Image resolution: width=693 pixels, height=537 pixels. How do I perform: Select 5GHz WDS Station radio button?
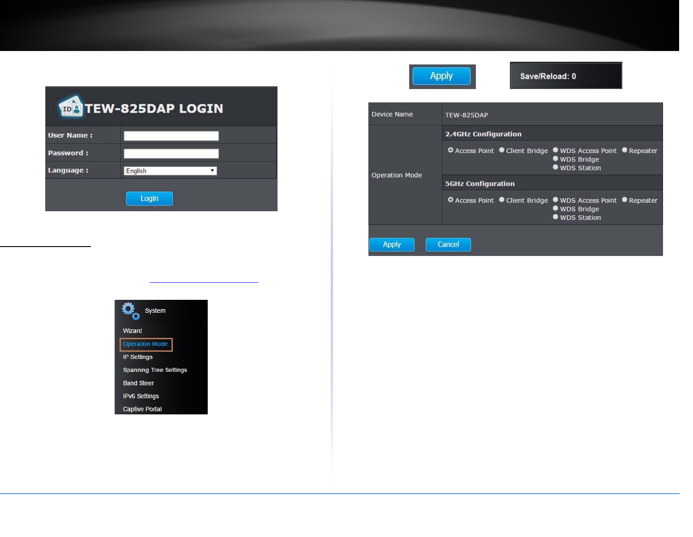[556, 217]
